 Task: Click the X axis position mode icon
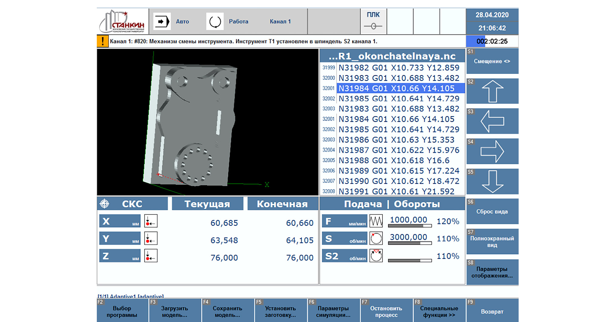(x=151, y=221)
